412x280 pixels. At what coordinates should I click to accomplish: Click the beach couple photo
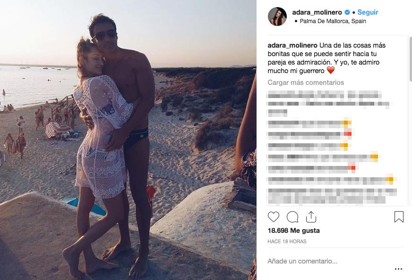point(128,140)
